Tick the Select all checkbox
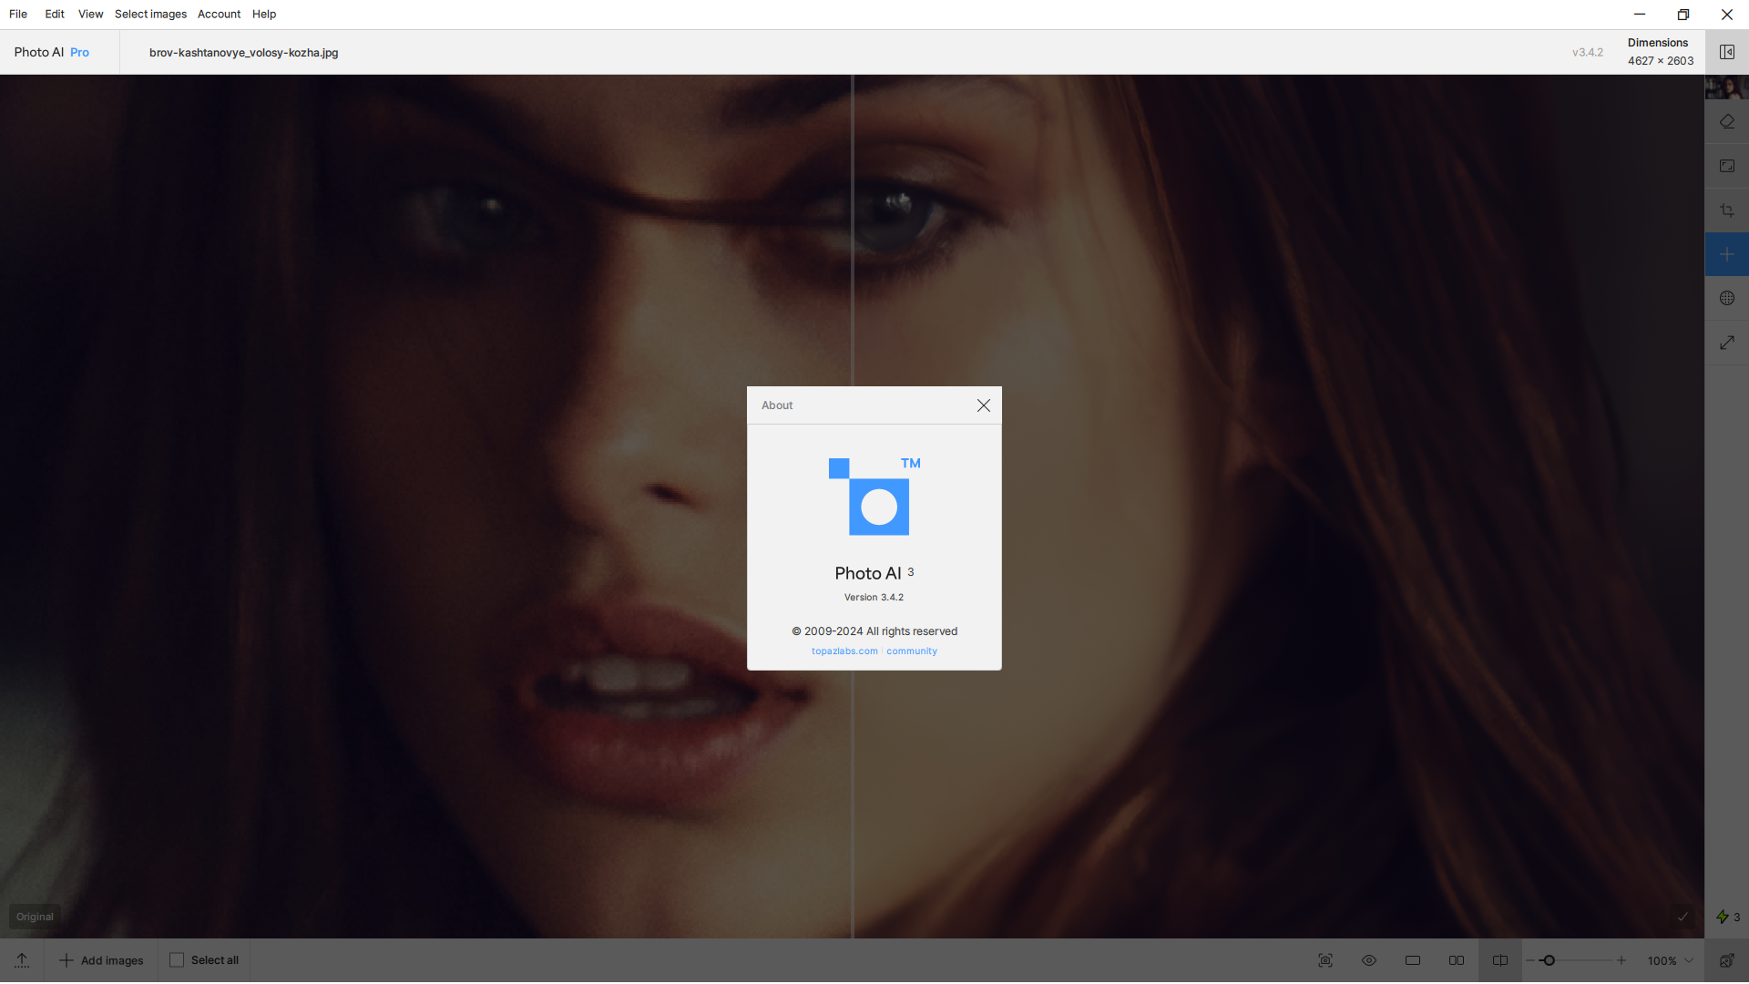 click(177, 960)
